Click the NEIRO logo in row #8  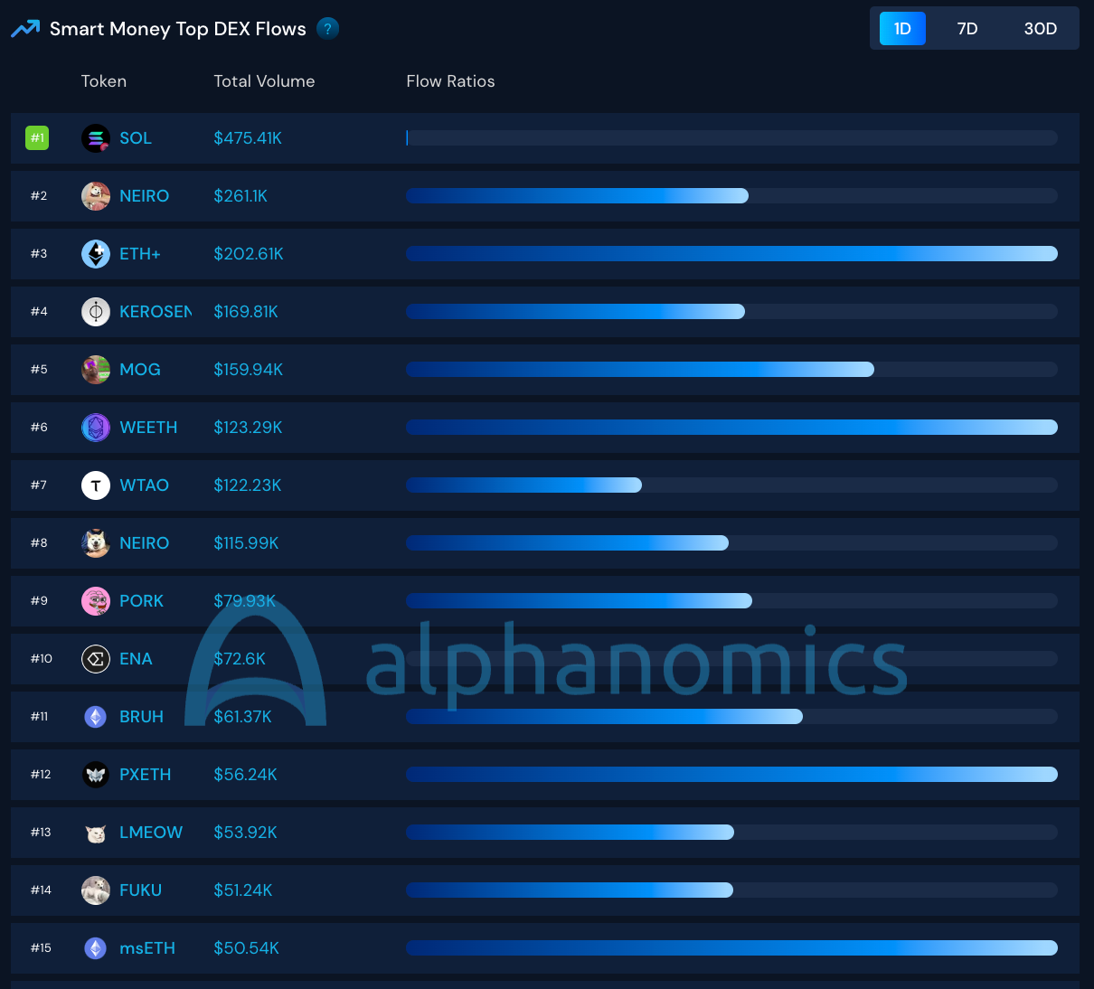coord(96,543)
